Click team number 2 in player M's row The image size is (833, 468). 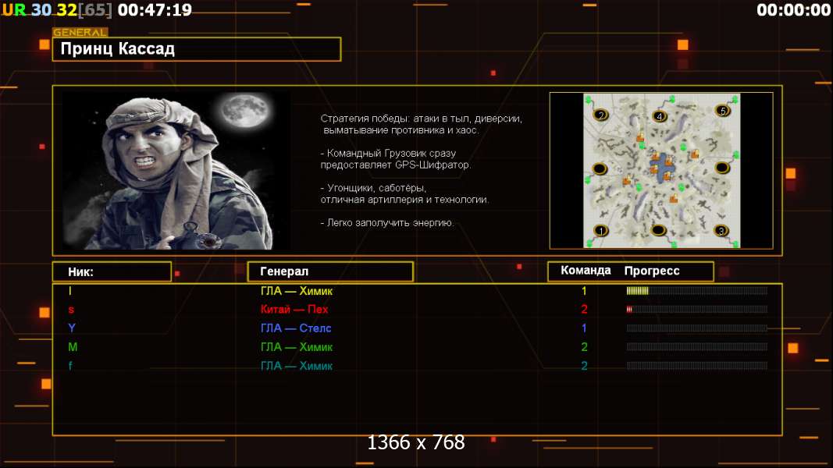click(584, 347)
